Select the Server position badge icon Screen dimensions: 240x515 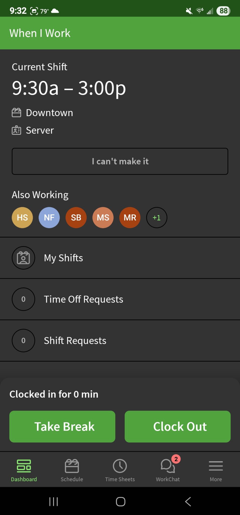tap(17, 130)
